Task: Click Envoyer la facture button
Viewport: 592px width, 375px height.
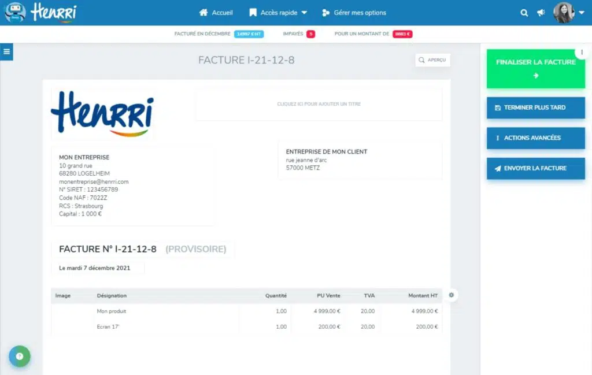Action: click(535, 168)
